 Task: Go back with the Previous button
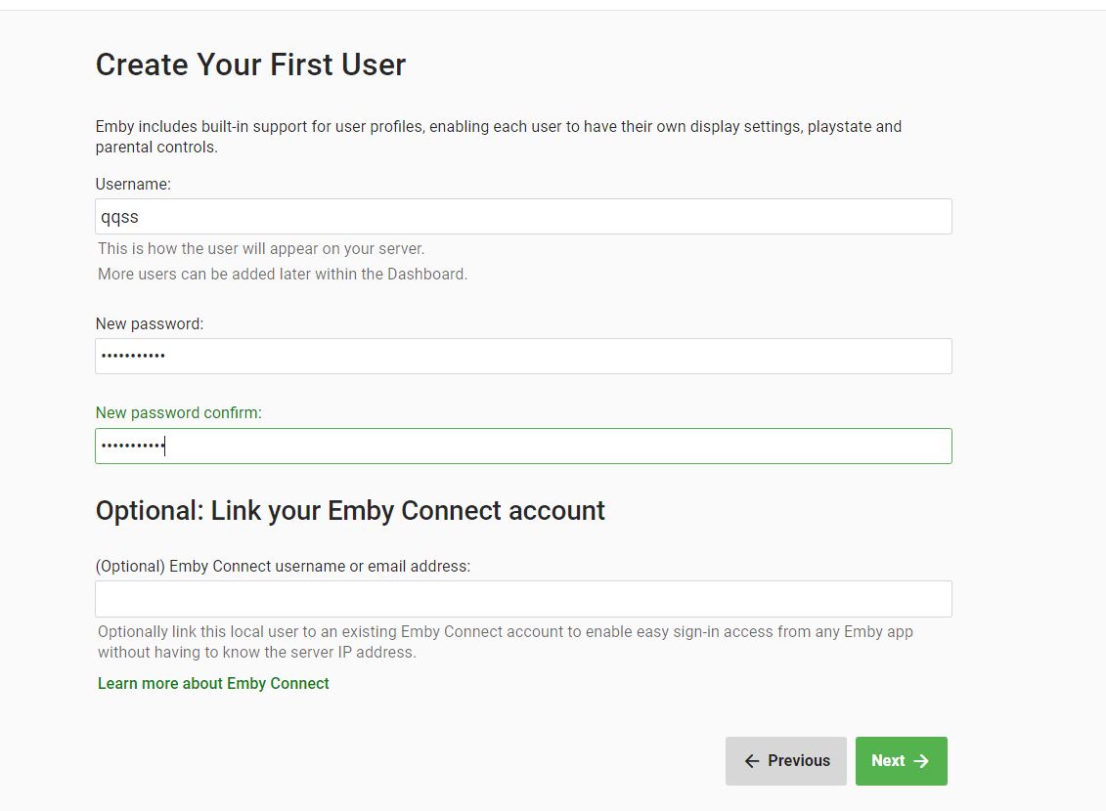[x=785, y=761]
